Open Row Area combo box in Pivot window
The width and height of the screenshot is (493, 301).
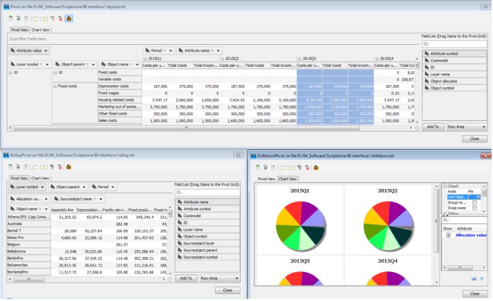point(466,127)
